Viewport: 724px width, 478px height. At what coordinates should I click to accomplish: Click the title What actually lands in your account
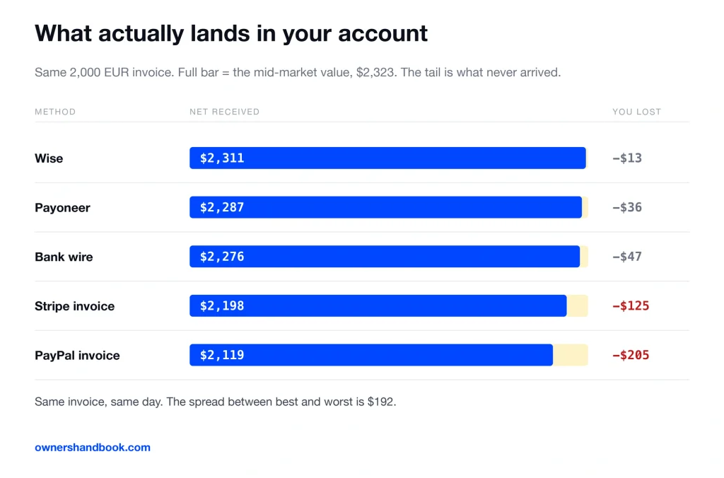(x=231, y=34)
